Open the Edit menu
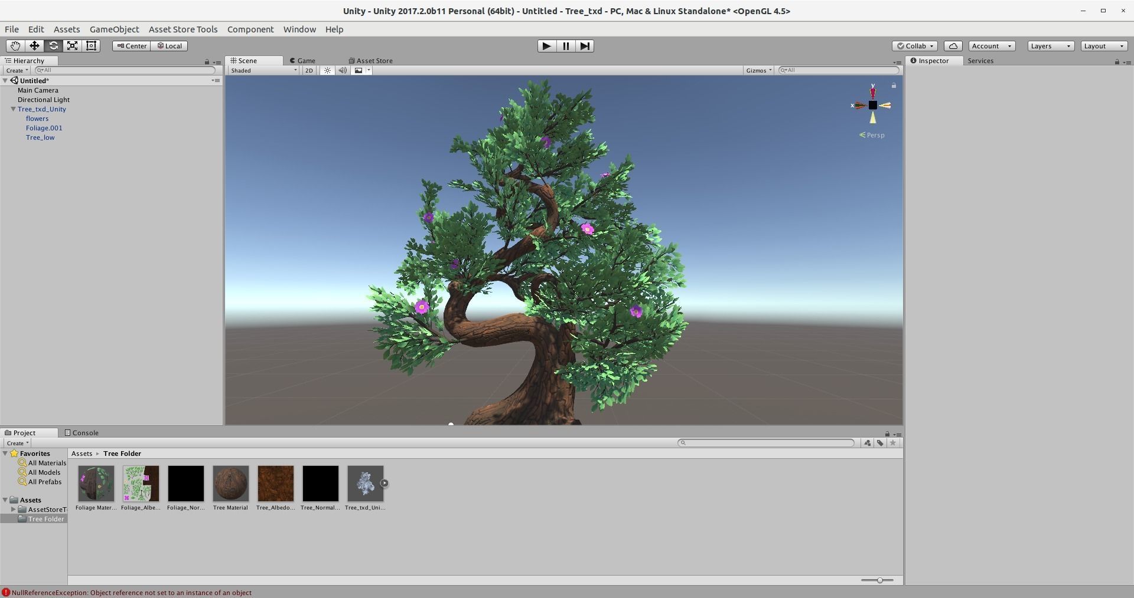 coord(36,29)
